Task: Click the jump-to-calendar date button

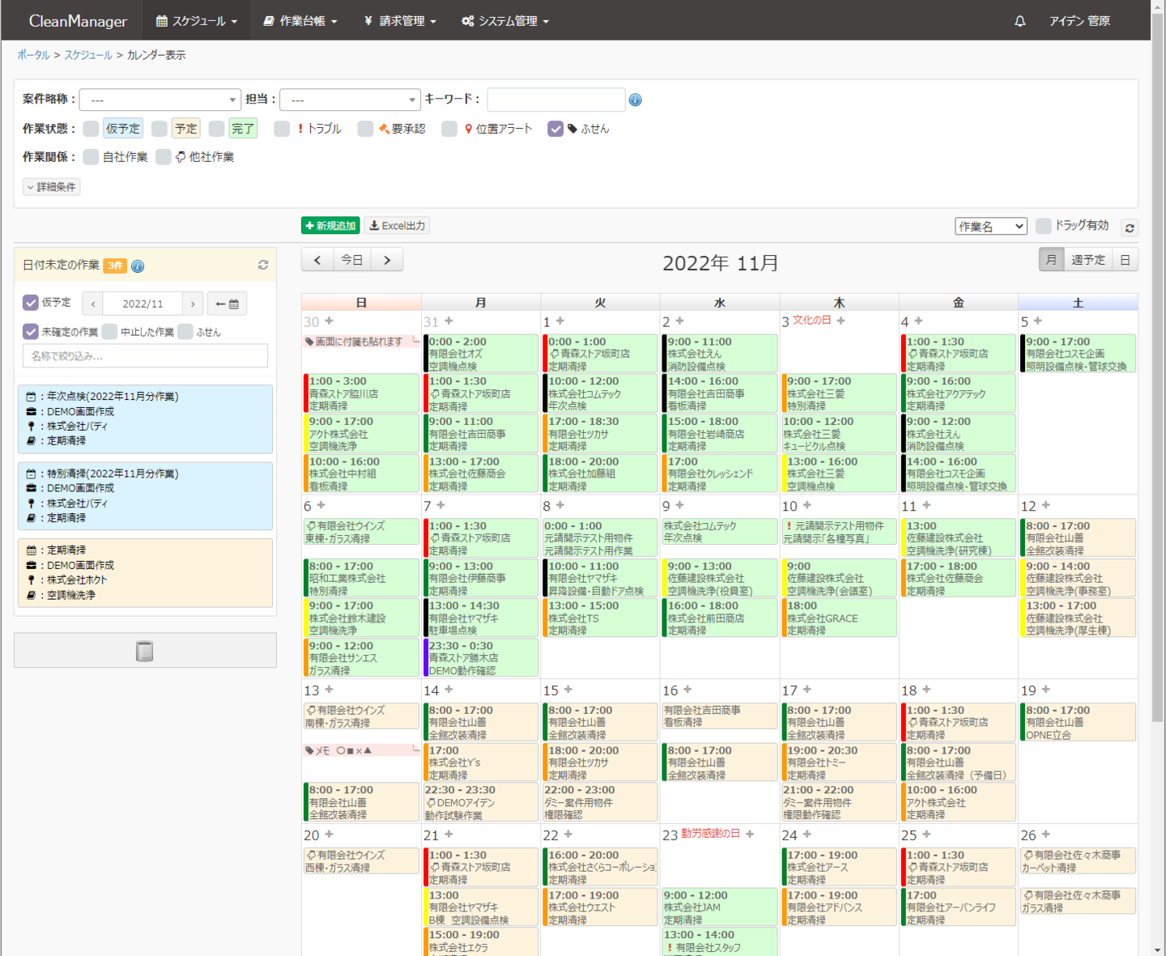Action: 227,304
